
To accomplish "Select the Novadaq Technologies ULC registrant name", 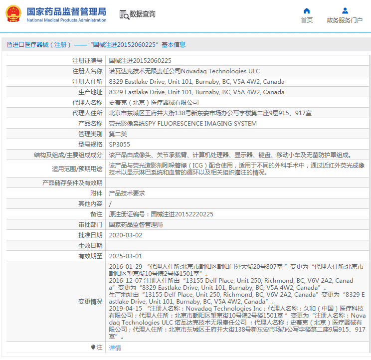I will (x=185, y=71).
